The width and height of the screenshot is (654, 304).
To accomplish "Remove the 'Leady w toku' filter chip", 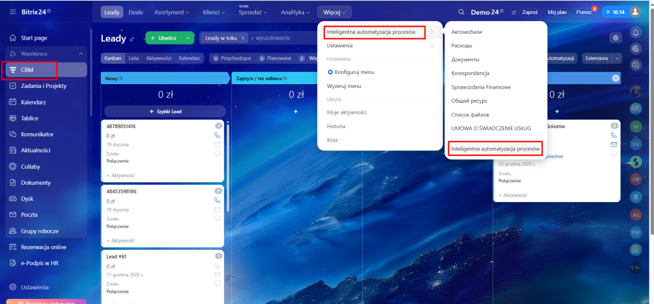I will coord(243,38).
